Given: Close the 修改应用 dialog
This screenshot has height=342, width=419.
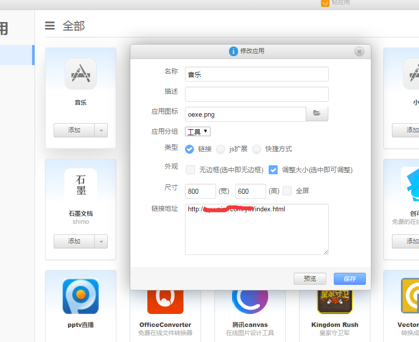Looking at the screenshot, I should (359, 52).
